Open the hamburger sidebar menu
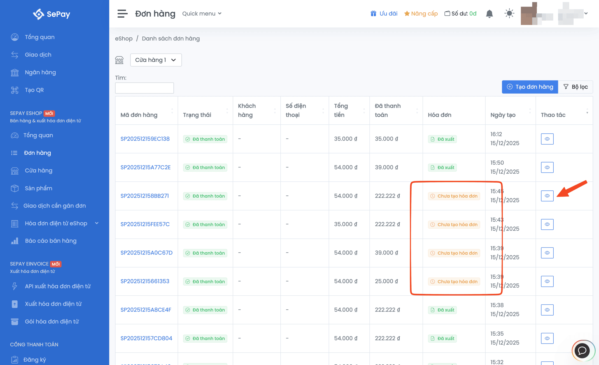 pos(122,13)
